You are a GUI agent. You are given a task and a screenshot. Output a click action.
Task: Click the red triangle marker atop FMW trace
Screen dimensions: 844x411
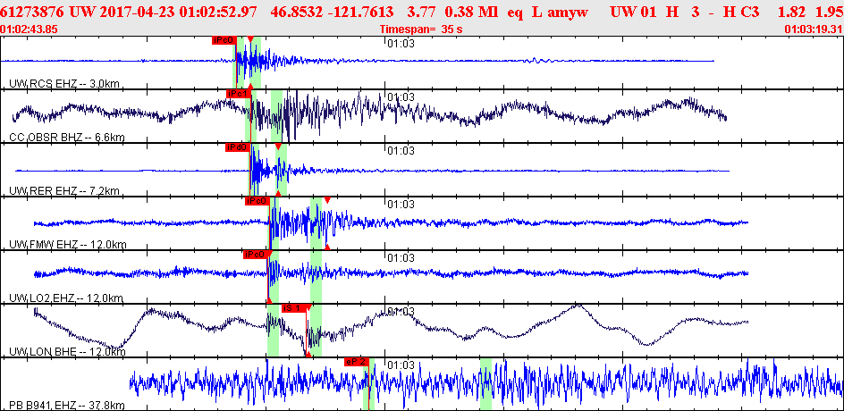pos(326,200)
